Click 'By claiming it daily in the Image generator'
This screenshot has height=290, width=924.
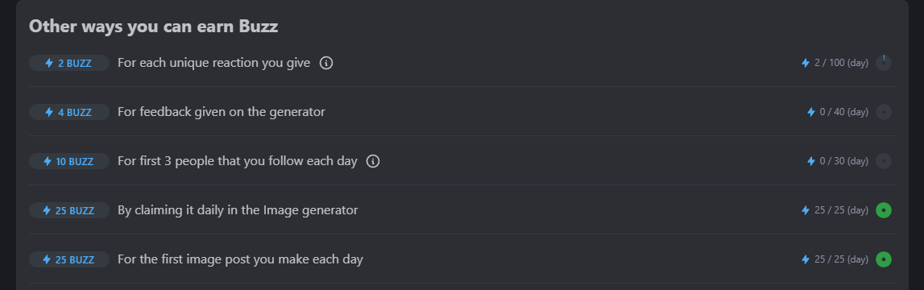(238, 210)
